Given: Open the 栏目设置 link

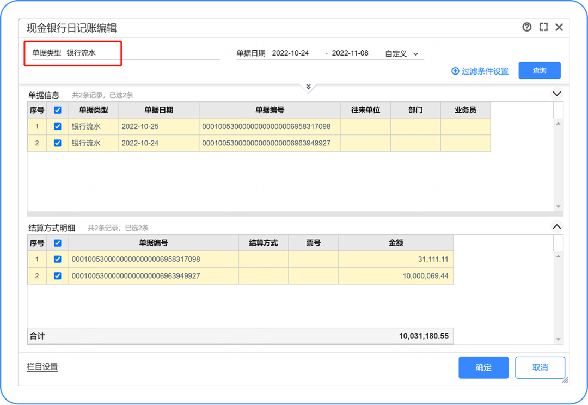Looking at the screenshot, I should click(x=42, y=367).
